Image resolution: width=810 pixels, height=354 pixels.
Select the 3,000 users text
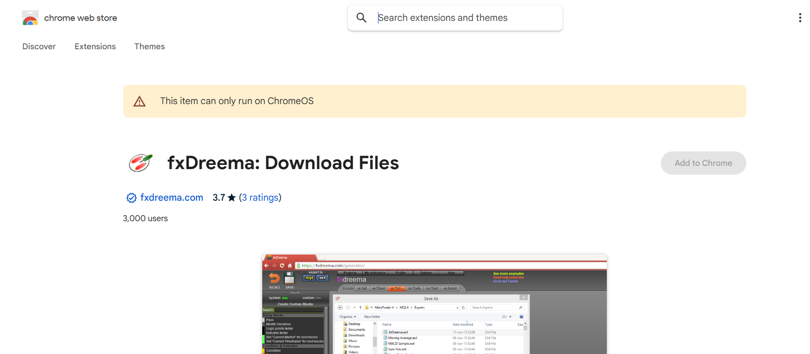[x=146, y=218]
